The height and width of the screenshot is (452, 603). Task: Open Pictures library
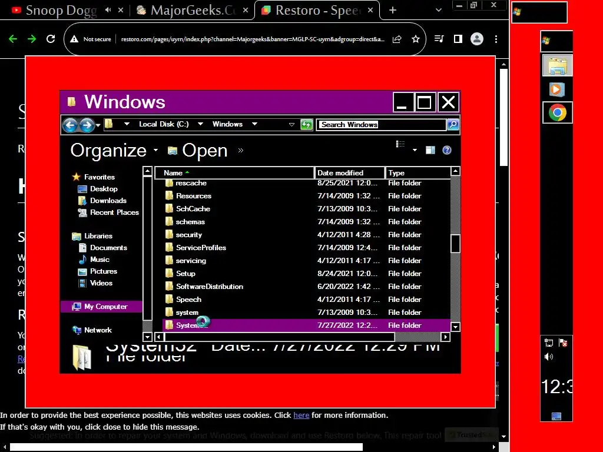coord(104,271)
